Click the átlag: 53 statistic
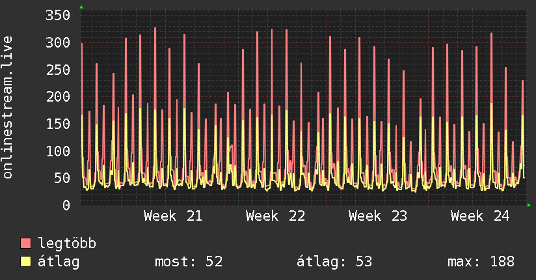Screen dimensions: 536x280 point(334,262)
